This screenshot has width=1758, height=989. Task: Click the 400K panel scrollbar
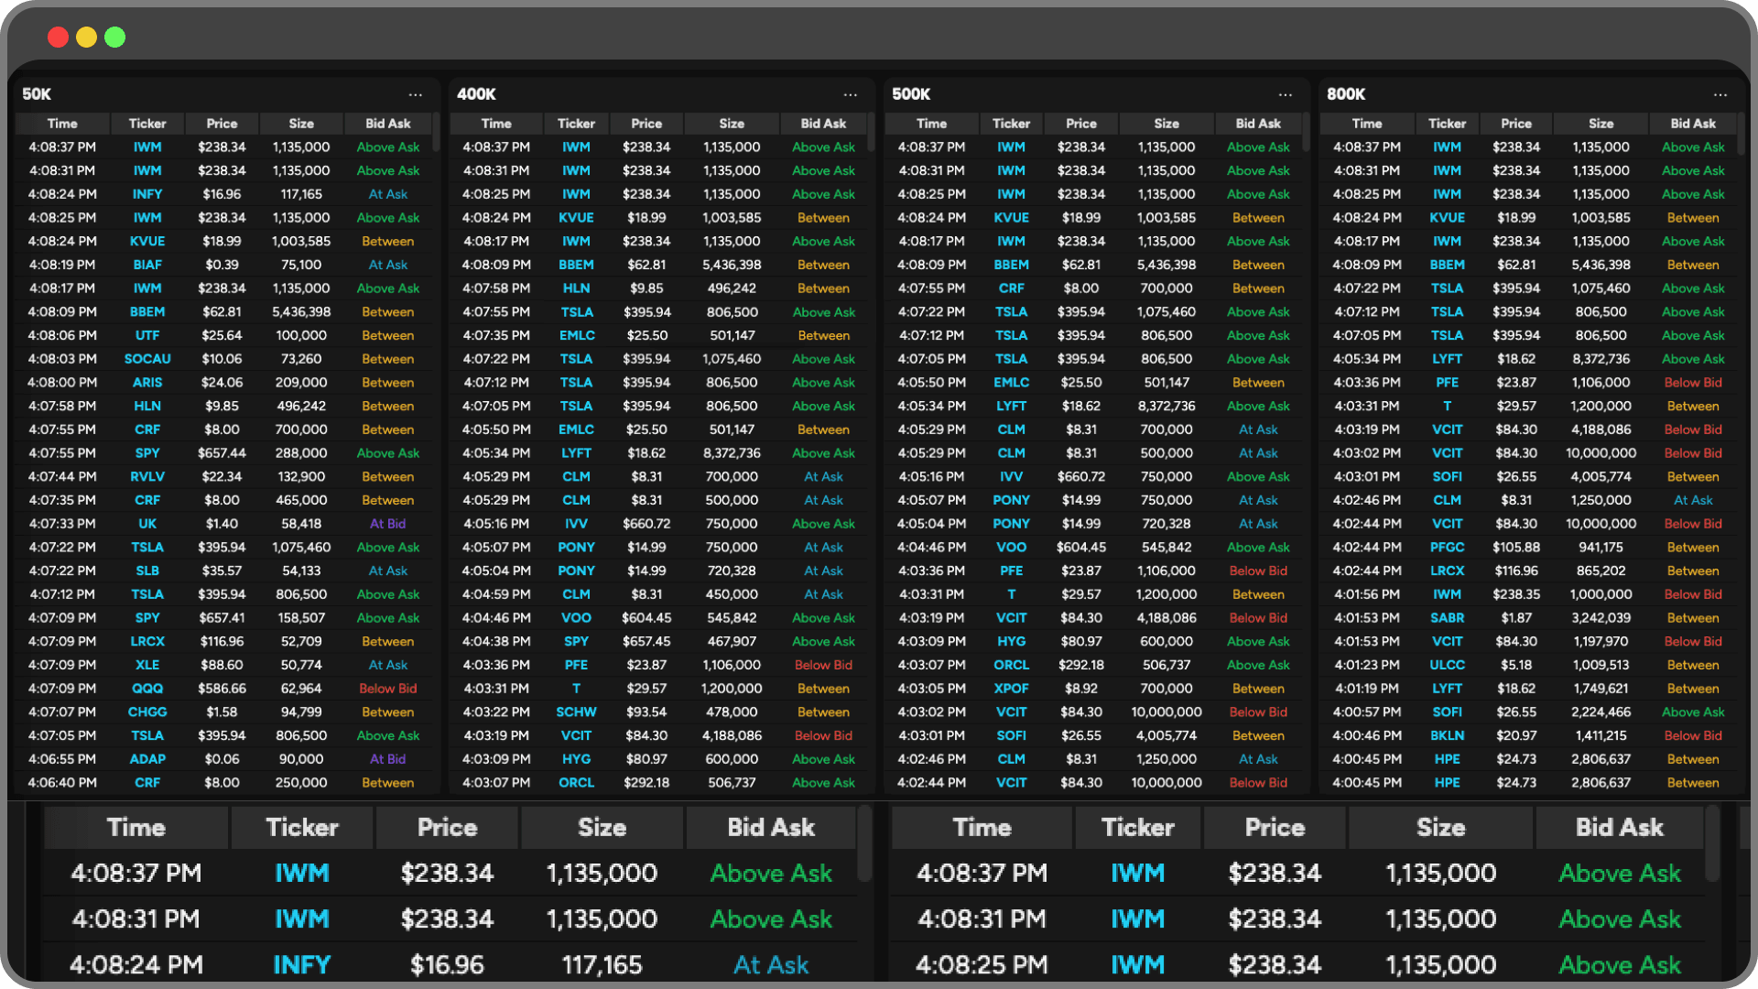click(871, 133)
